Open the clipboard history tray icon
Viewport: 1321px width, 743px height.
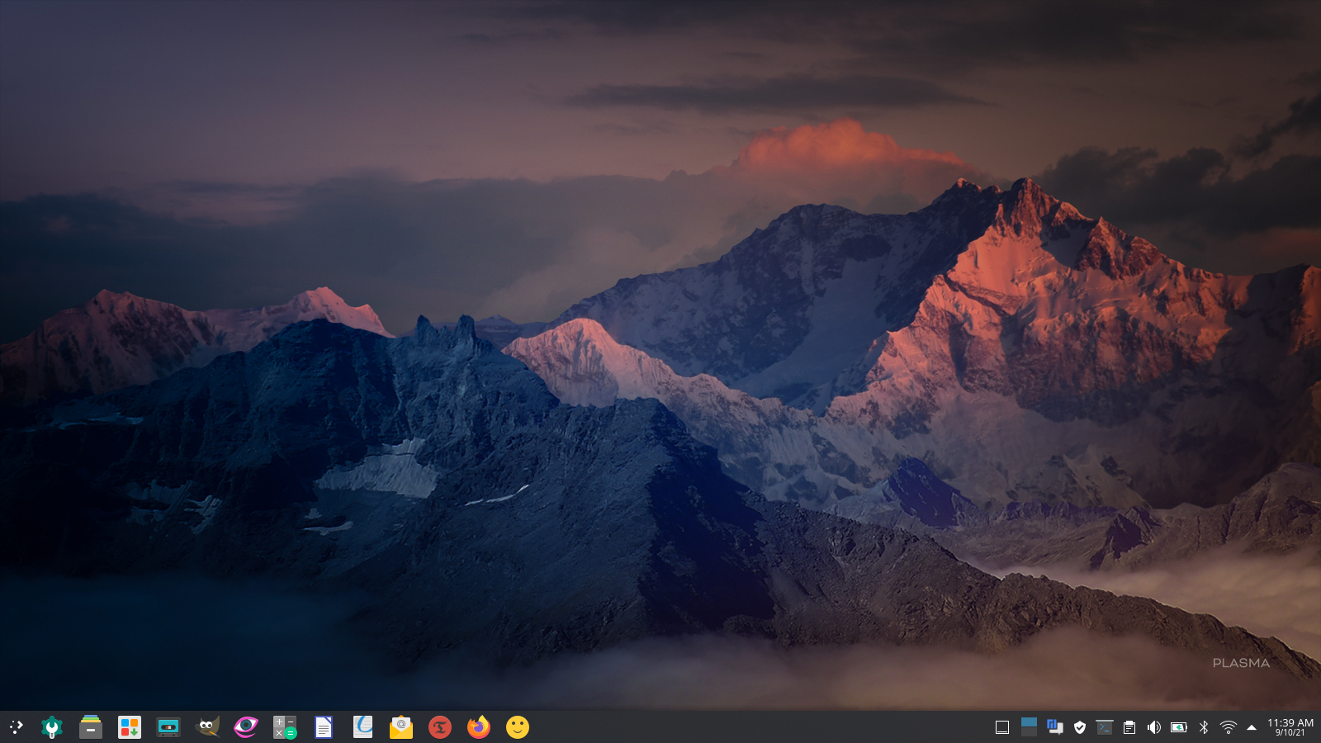1129,727
